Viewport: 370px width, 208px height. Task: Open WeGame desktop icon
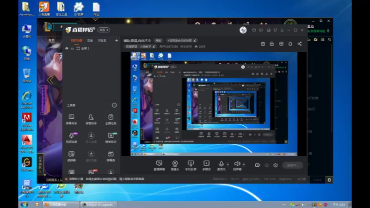(x=27, y=165)
